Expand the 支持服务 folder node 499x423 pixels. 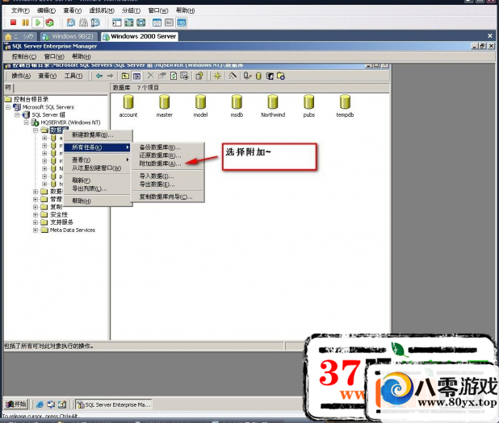coord(36,222)
